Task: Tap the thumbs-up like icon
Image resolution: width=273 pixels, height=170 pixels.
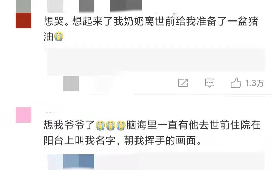Action: [236, 83]
